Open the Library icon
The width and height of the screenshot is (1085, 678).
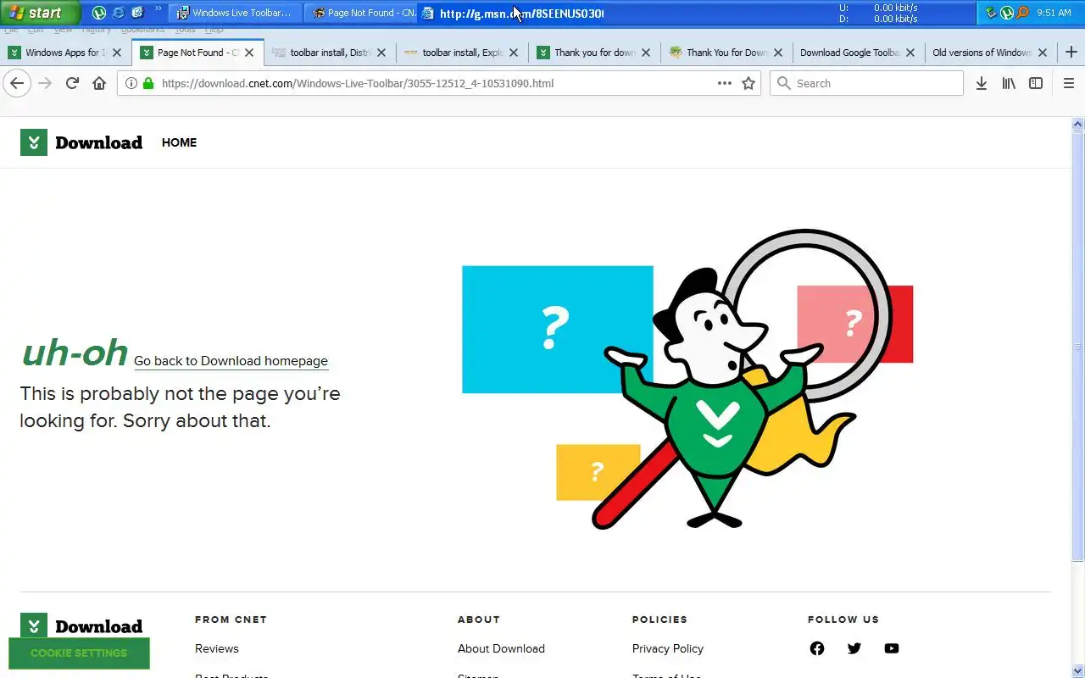1009,83
